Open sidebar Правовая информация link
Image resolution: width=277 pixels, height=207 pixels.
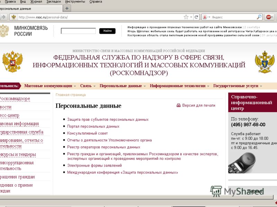point(19,124)
